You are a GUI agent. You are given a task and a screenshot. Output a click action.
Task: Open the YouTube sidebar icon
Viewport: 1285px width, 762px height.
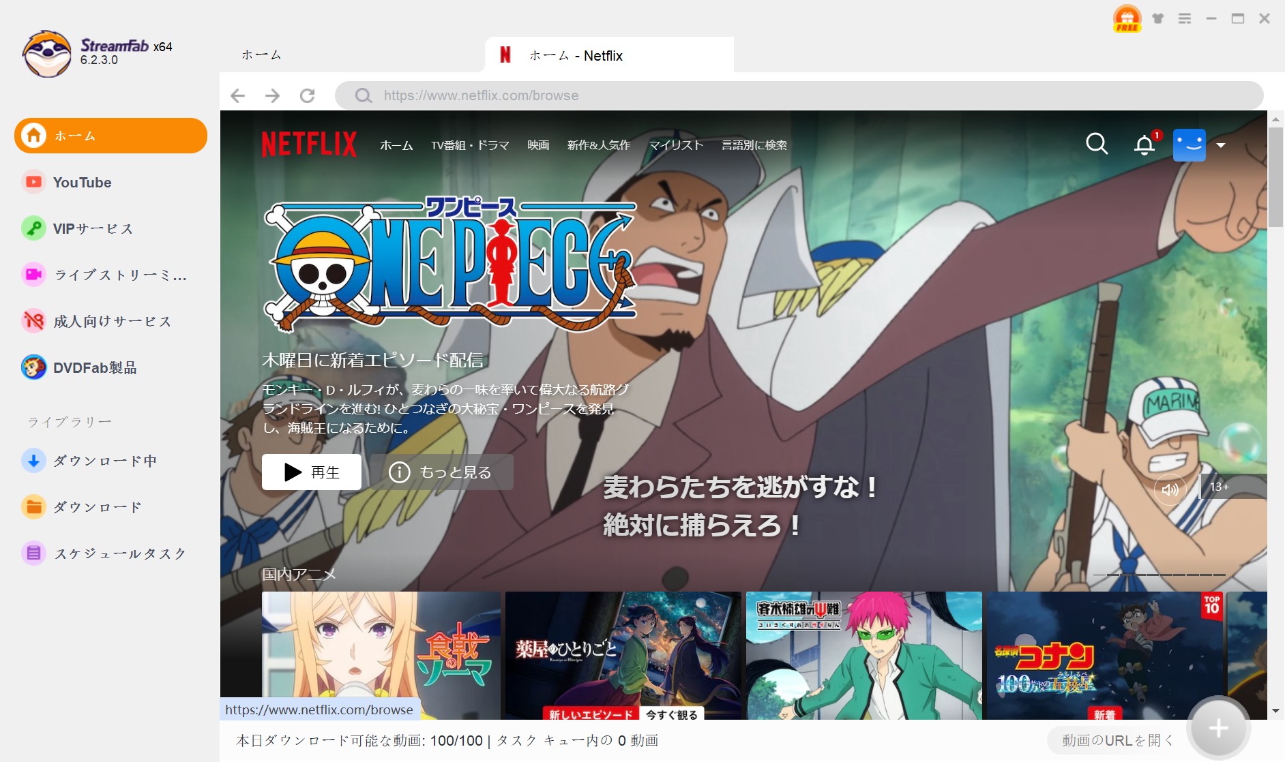[x=33, y=182]
